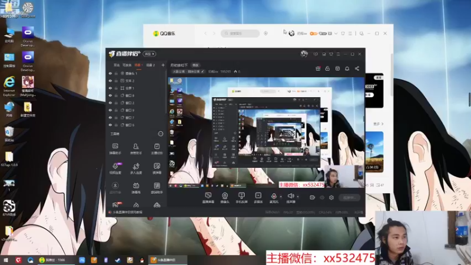Add a 摄像头 source from the bottom toolbar
471x265 pixels.
(x=225, y=198)
